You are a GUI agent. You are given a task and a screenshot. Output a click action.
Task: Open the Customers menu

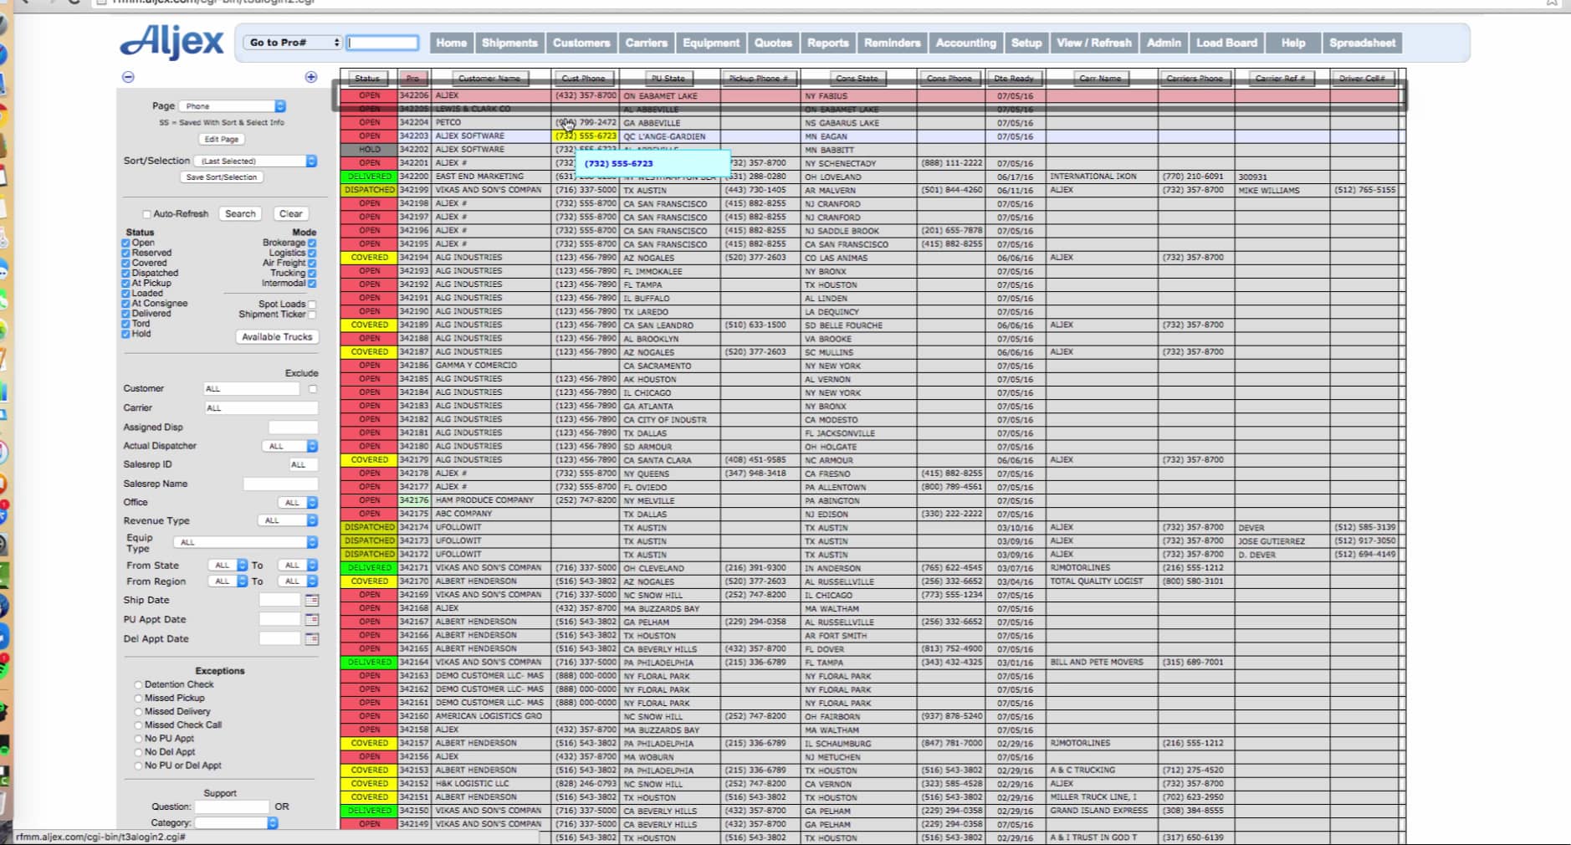click(581, 43)
